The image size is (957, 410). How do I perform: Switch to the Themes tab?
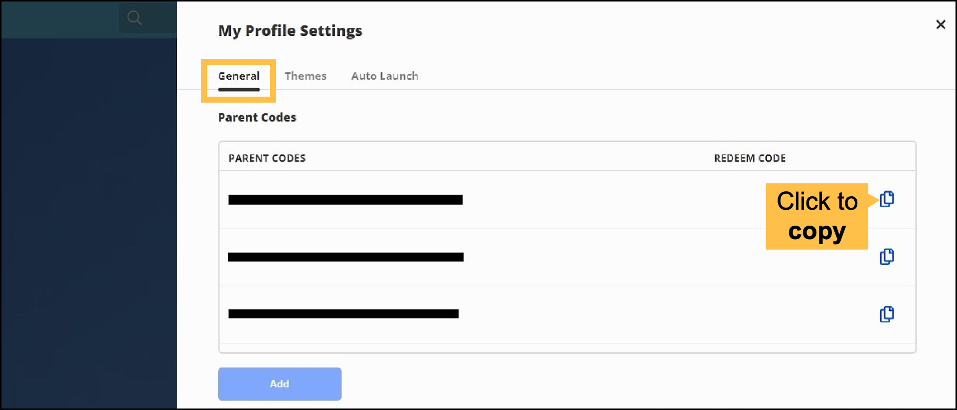306,76
